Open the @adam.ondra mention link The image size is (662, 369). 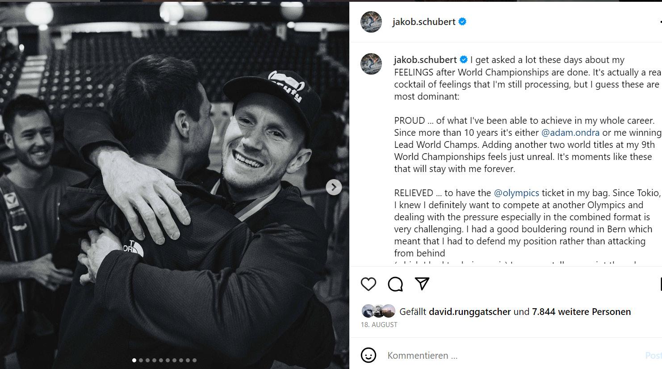click(x=570, y=133)
